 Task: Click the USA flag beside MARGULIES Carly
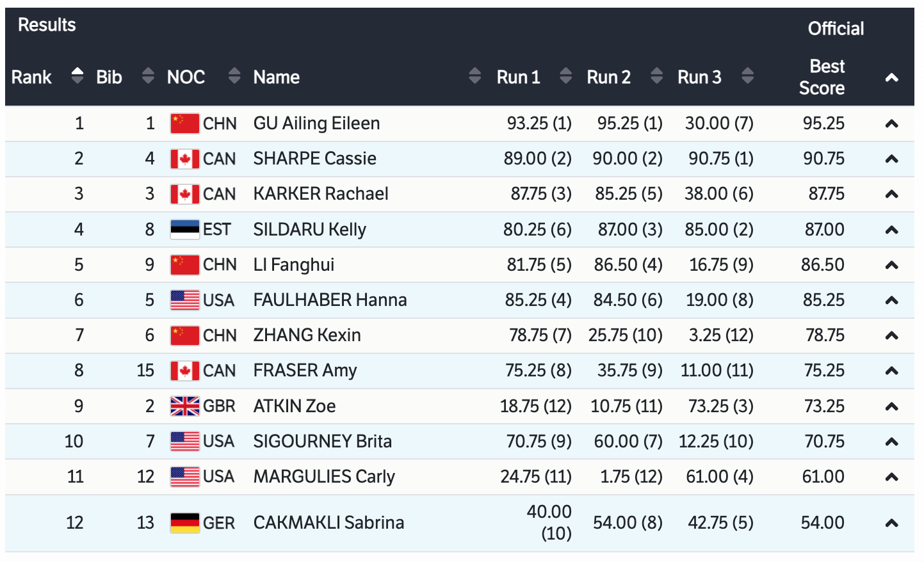pyautogui.click(x=184, y=477)
